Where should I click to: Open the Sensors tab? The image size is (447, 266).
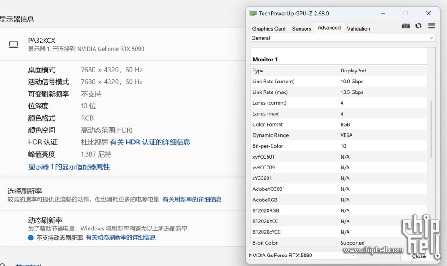pyautogui.click(x=301, y=28)
